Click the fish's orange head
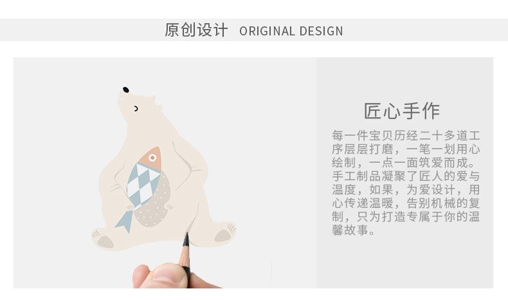This screenshot has height=300, width=508. (x=150, y=158)
